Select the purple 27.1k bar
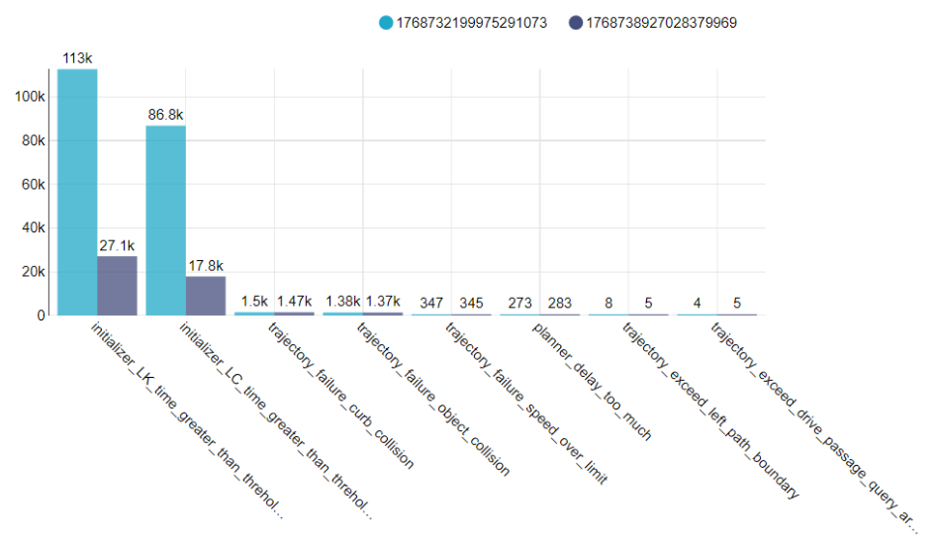Screen dimensions: 937x545 pos(117,285)
